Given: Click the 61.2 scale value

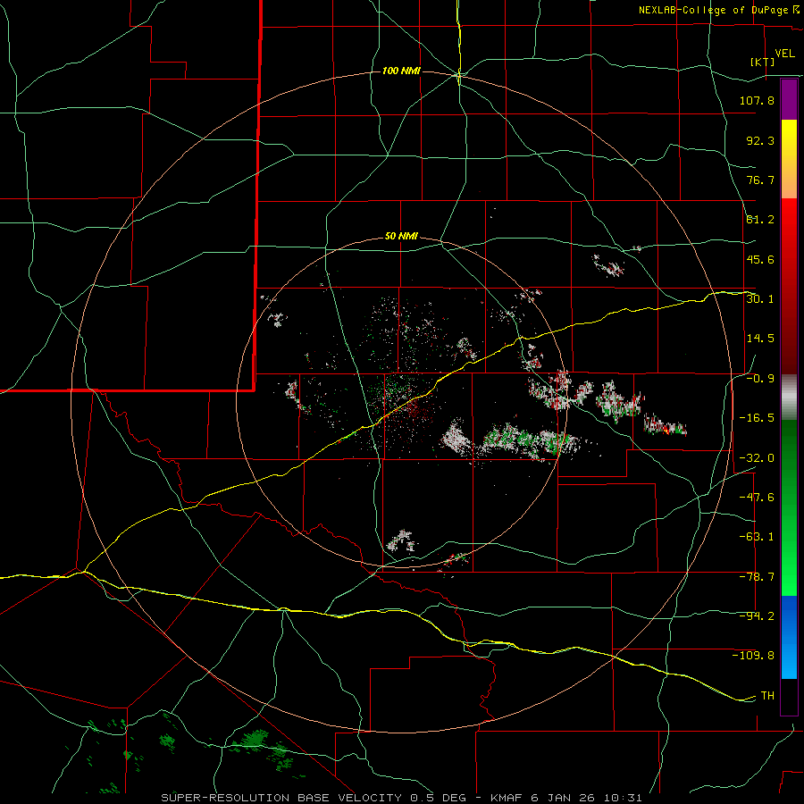Looking at the screenshot, I should point(760,220).
